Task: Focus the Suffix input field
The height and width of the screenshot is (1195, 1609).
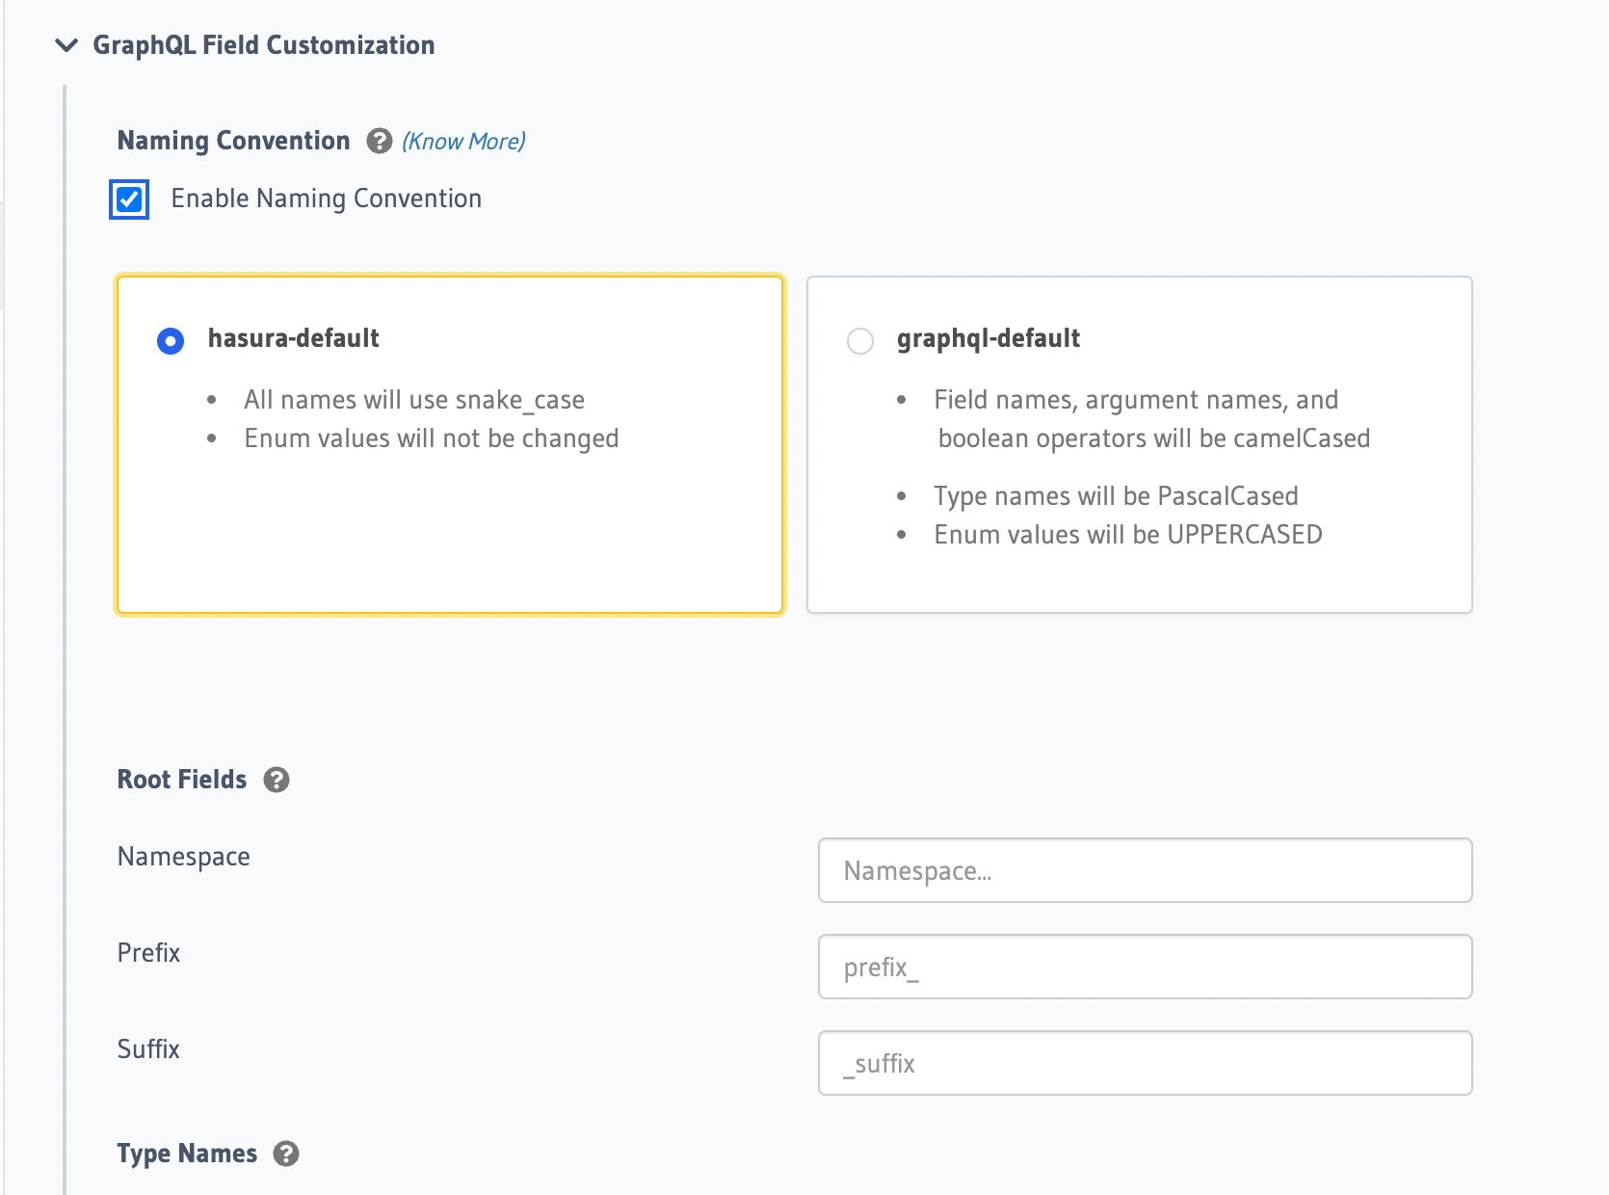Action: 1145,1063
